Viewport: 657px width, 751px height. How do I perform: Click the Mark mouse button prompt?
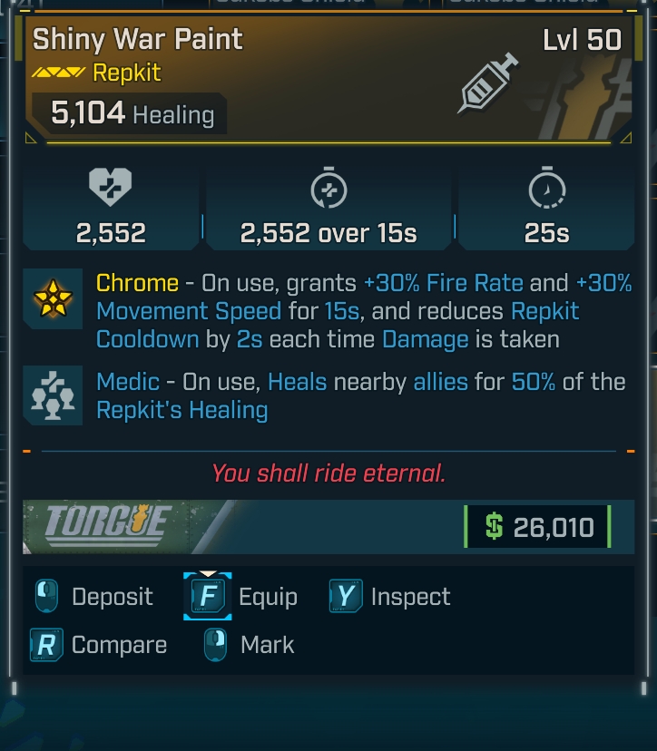click(x=216, y=645)
